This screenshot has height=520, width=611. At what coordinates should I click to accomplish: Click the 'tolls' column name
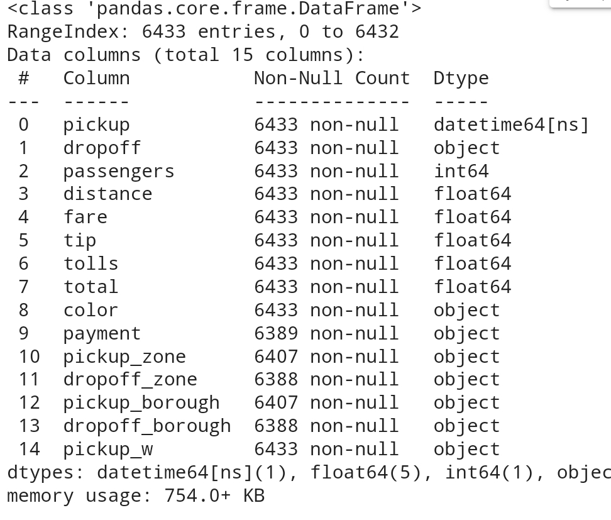(91, 263)
